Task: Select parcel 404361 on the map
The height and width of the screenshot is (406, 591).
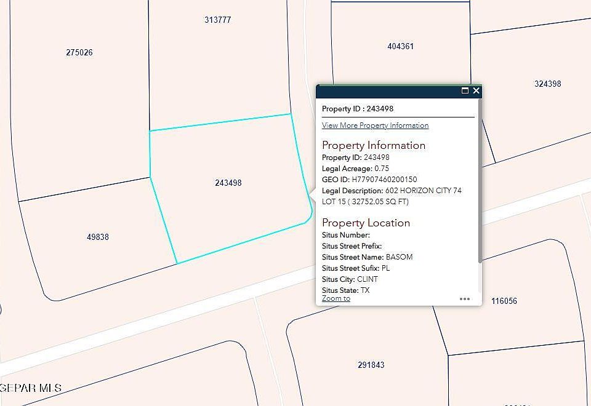Action: (400, 46)
